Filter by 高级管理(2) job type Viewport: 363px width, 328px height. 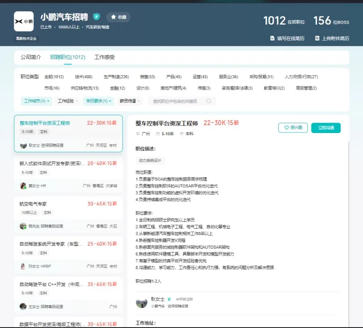tap(306, 88)
